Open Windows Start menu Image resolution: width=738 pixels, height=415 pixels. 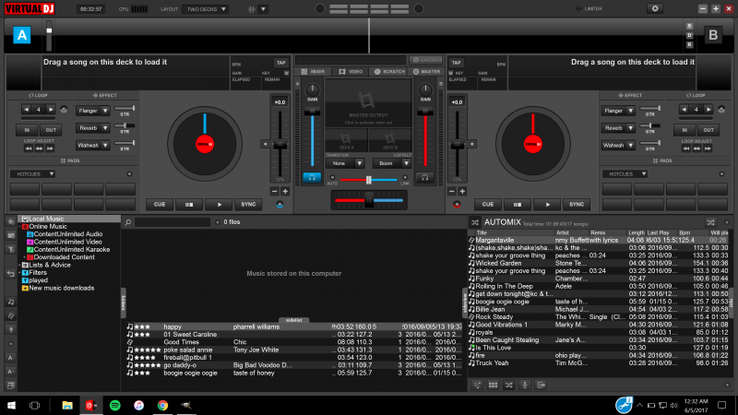11,405
